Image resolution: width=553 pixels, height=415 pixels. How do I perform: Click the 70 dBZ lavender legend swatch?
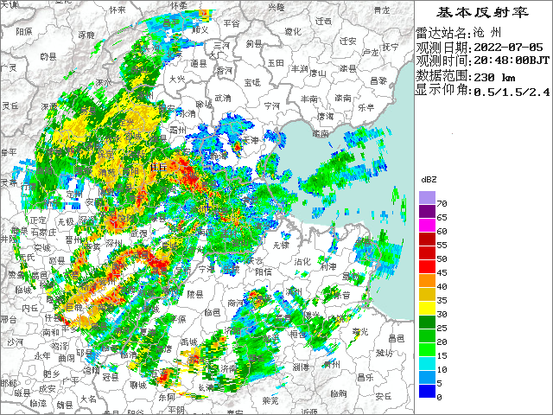(x=427, y=198)
